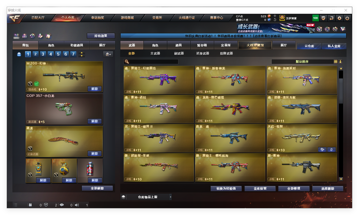Viewport: 359px width, 215px height.
Task: Click the backpack transfer arrow icon
Action: (x=108, y=54)
